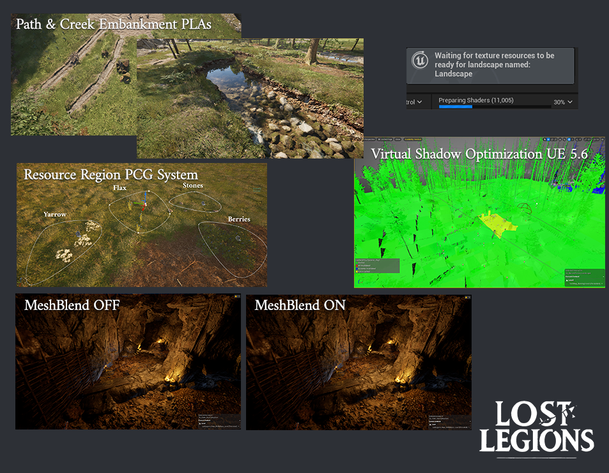Open the Cached Page view mode menu

(x=385, y=139)
